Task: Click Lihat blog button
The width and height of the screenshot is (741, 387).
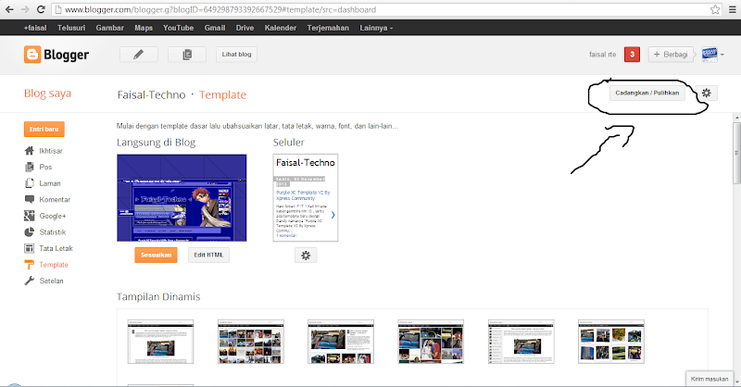Action: (237, 55)
